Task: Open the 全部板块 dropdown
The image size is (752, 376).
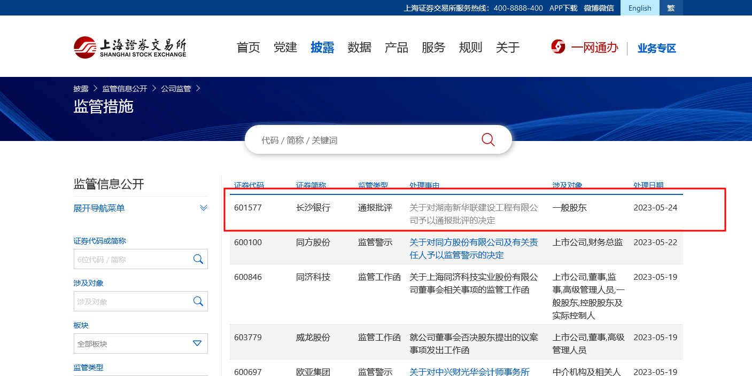Action: 141,343
